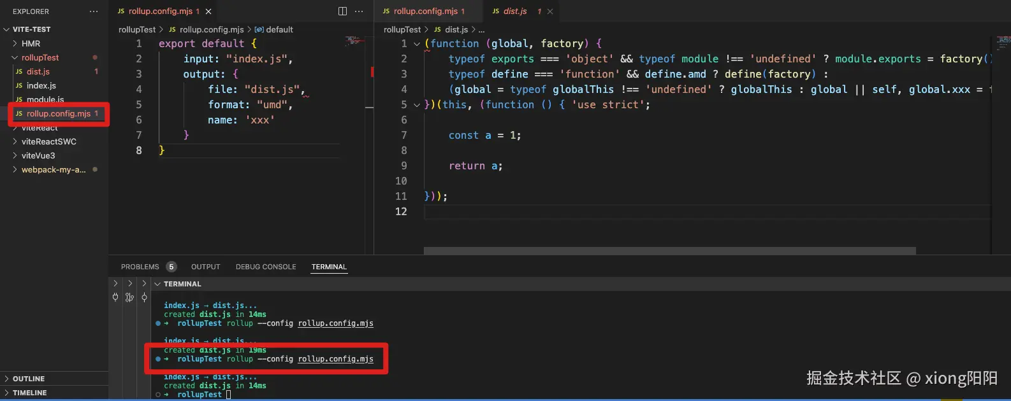
Task: Click the modified dot beside rollupTest folder
Action: pos(95,58)
